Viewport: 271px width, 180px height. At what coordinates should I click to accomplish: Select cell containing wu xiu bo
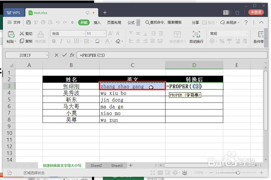[132, 93]
